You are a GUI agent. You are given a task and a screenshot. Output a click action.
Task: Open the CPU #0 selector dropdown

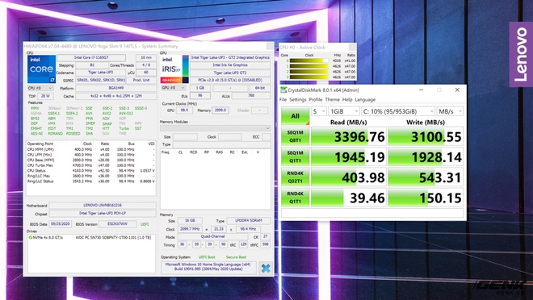pyautogui.click(x=40, y=88)
